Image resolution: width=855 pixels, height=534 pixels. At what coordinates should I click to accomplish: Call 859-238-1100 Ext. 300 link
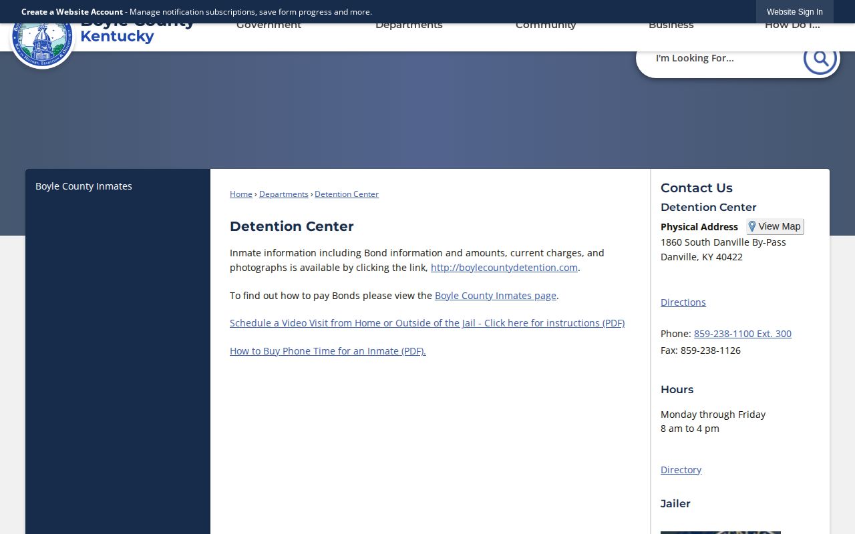click(x=743, y=334)
